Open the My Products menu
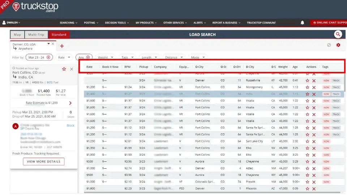347x195 pixels. (146, 22)
